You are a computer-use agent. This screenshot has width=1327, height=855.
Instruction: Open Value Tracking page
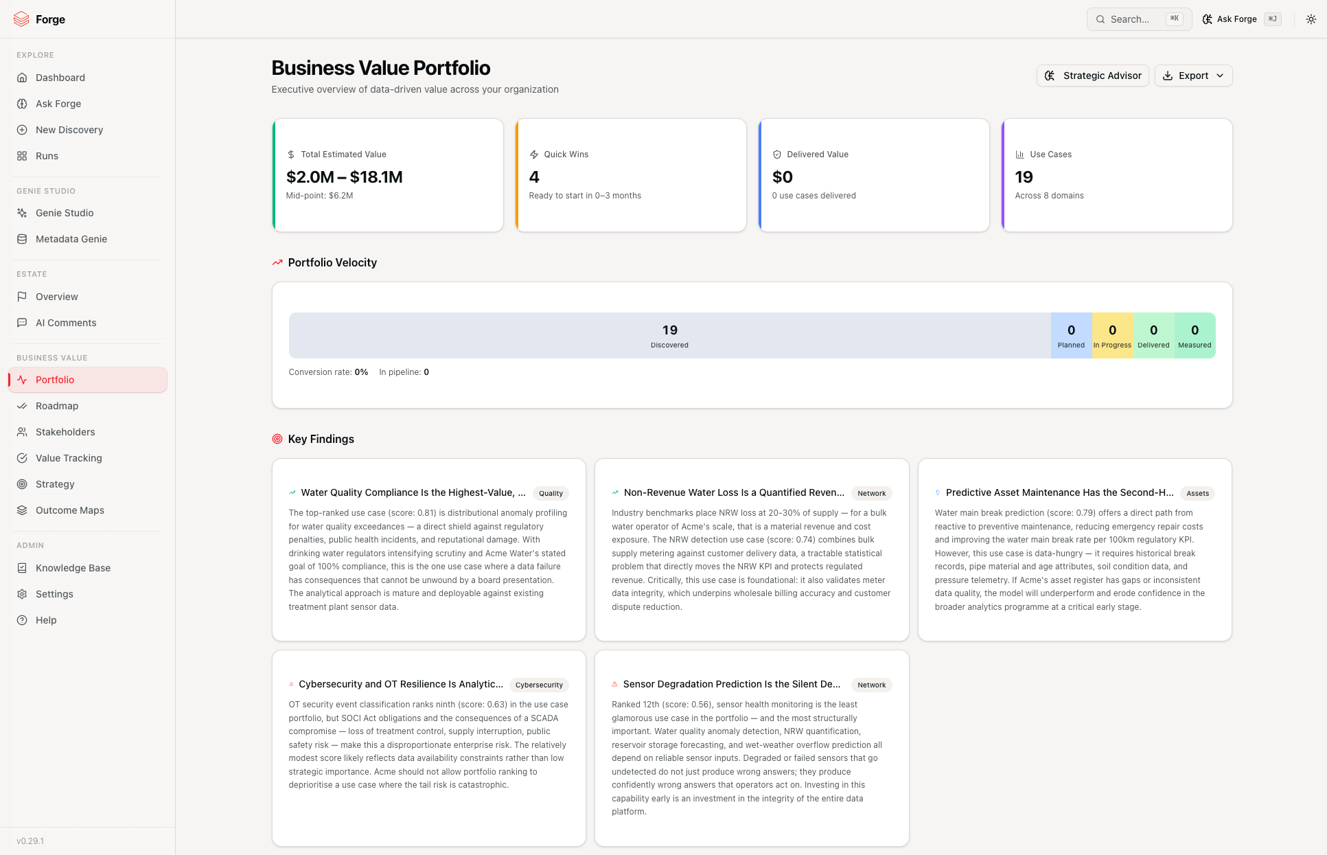tap(88, 458)
